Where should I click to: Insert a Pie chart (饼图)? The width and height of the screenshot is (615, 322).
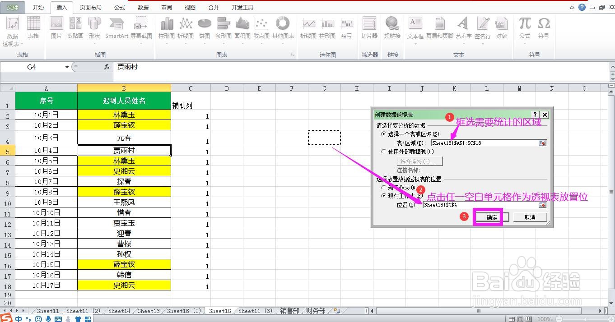205,30
